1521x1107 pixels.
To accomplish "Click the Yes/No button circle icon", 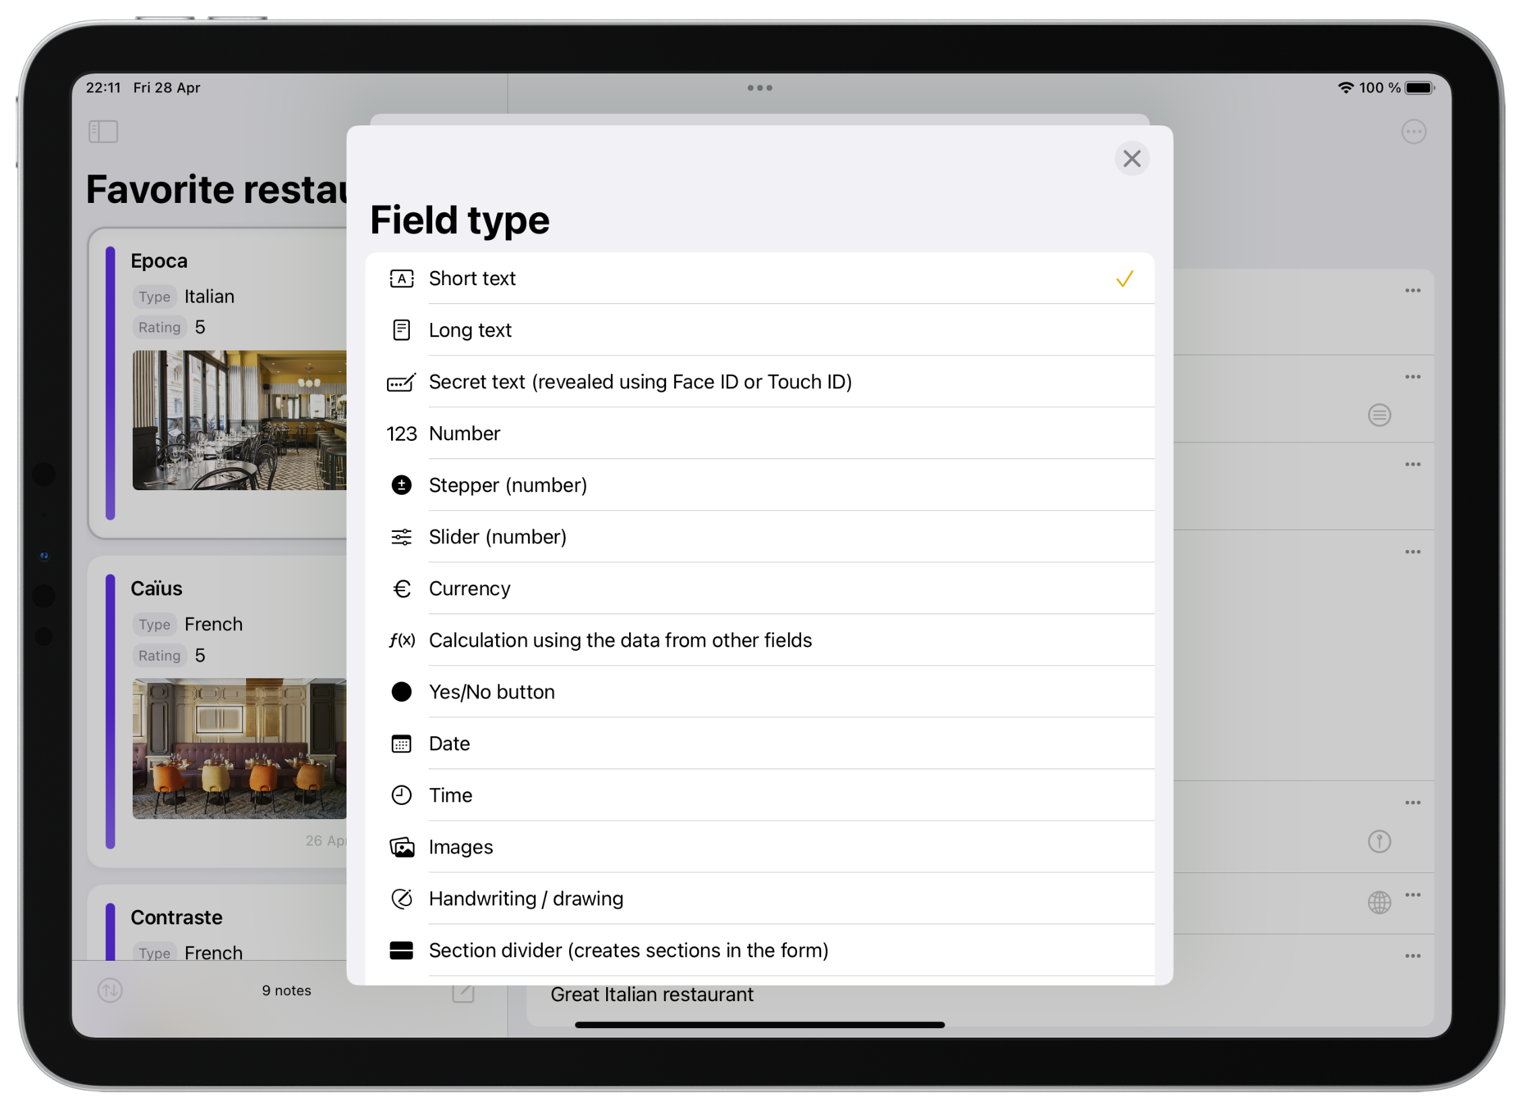I will (x=401, y=692).
